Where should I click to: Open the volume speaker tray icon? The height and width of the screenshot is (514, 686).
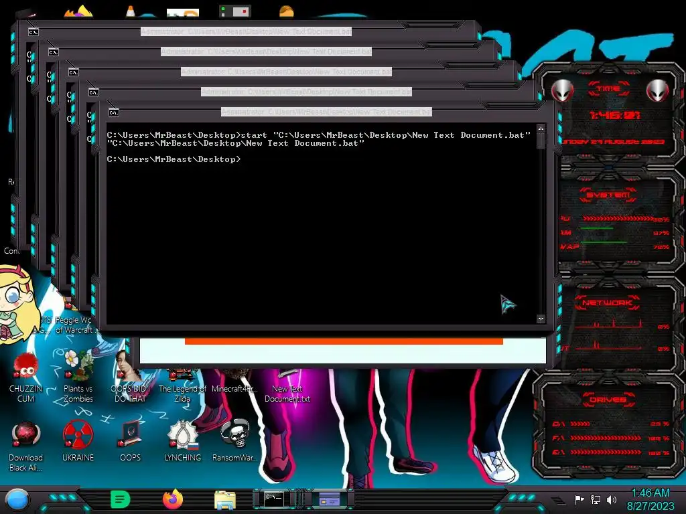pyautogui.click(x=611, y=499)
